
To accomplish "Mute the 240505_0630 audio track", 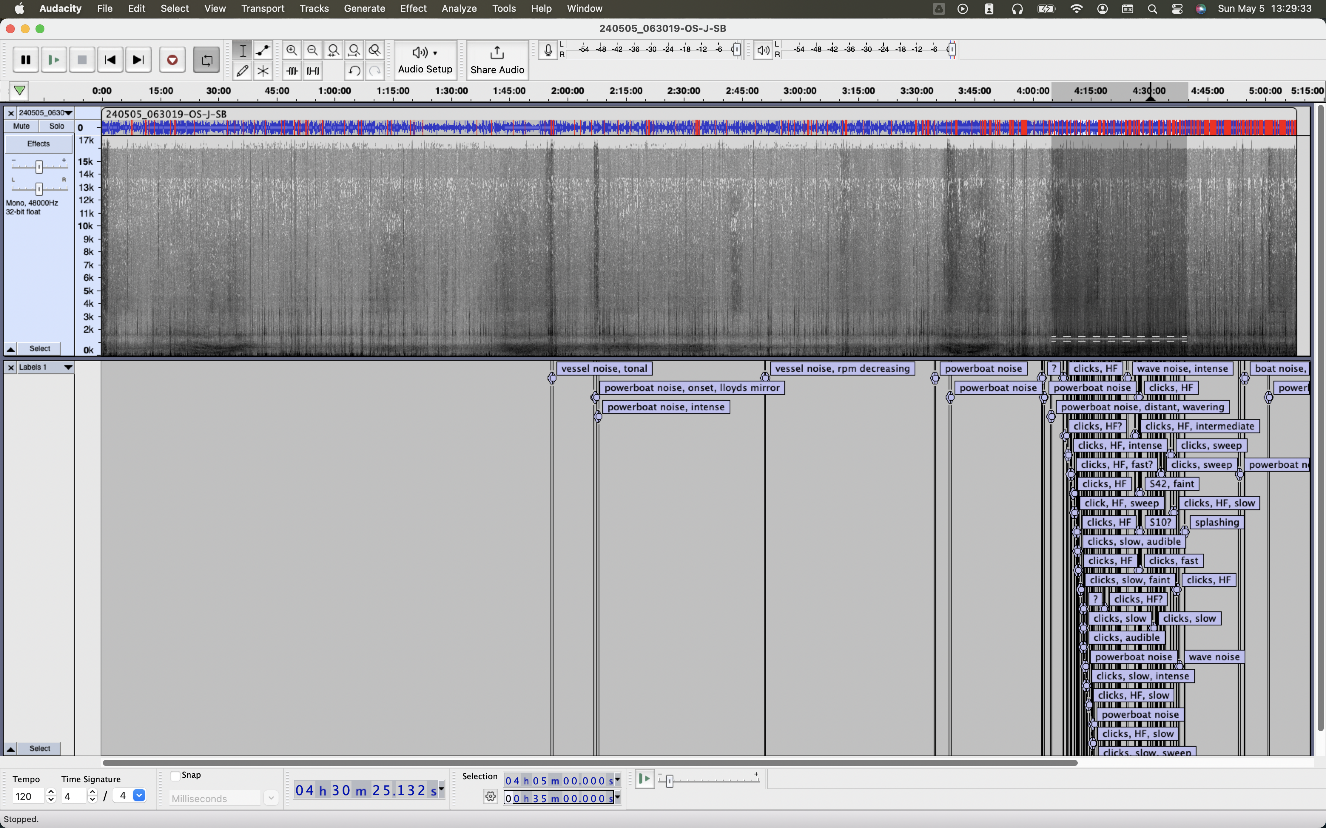I will pyautogui.click(x=21, y=126).
